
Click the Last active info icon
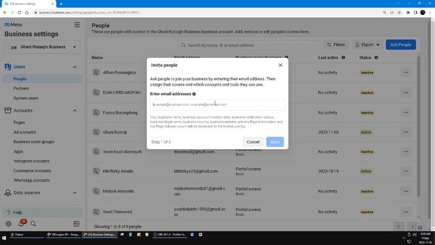343,57
